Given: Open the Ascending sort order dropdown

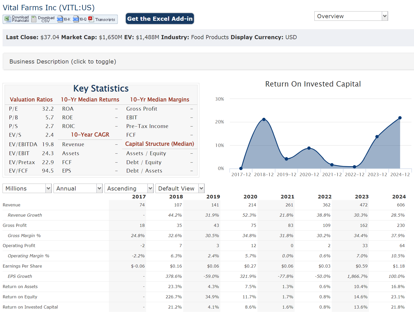Looking at the screenshot, I should click(x=129, y=188).
